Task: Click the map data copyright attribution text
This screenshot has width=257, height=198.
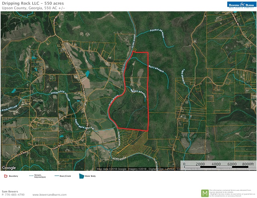Action: (x=137, y=169)
